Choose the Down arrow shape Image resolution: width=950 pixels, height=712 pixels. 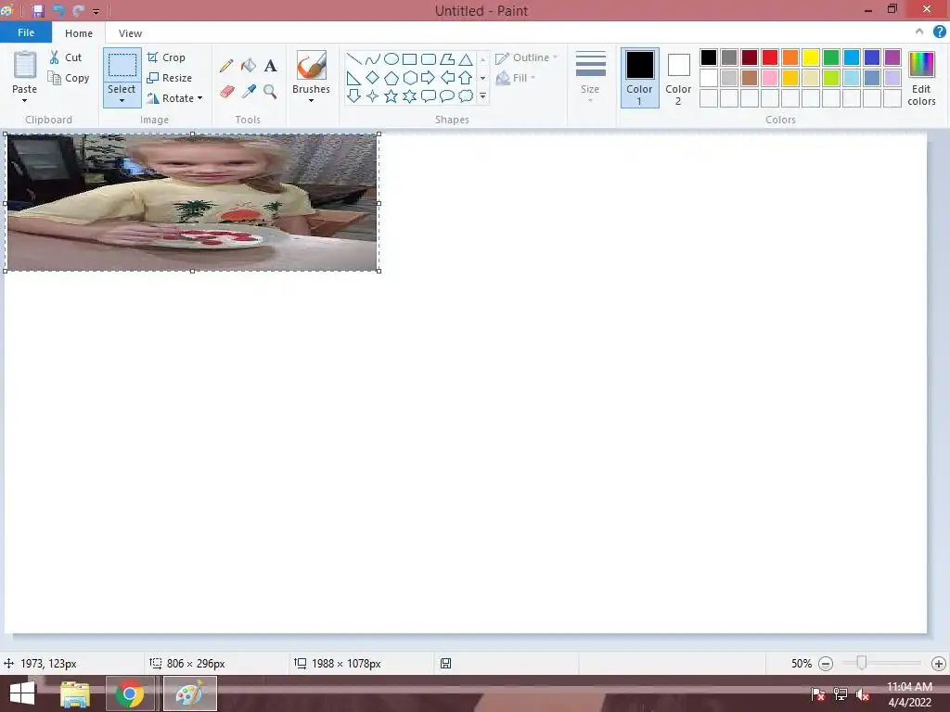(353, 95)
